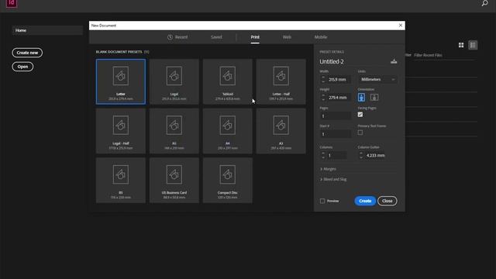496x279 pixels.
Task: Choose the A4 preset
Action: point(227,131)
